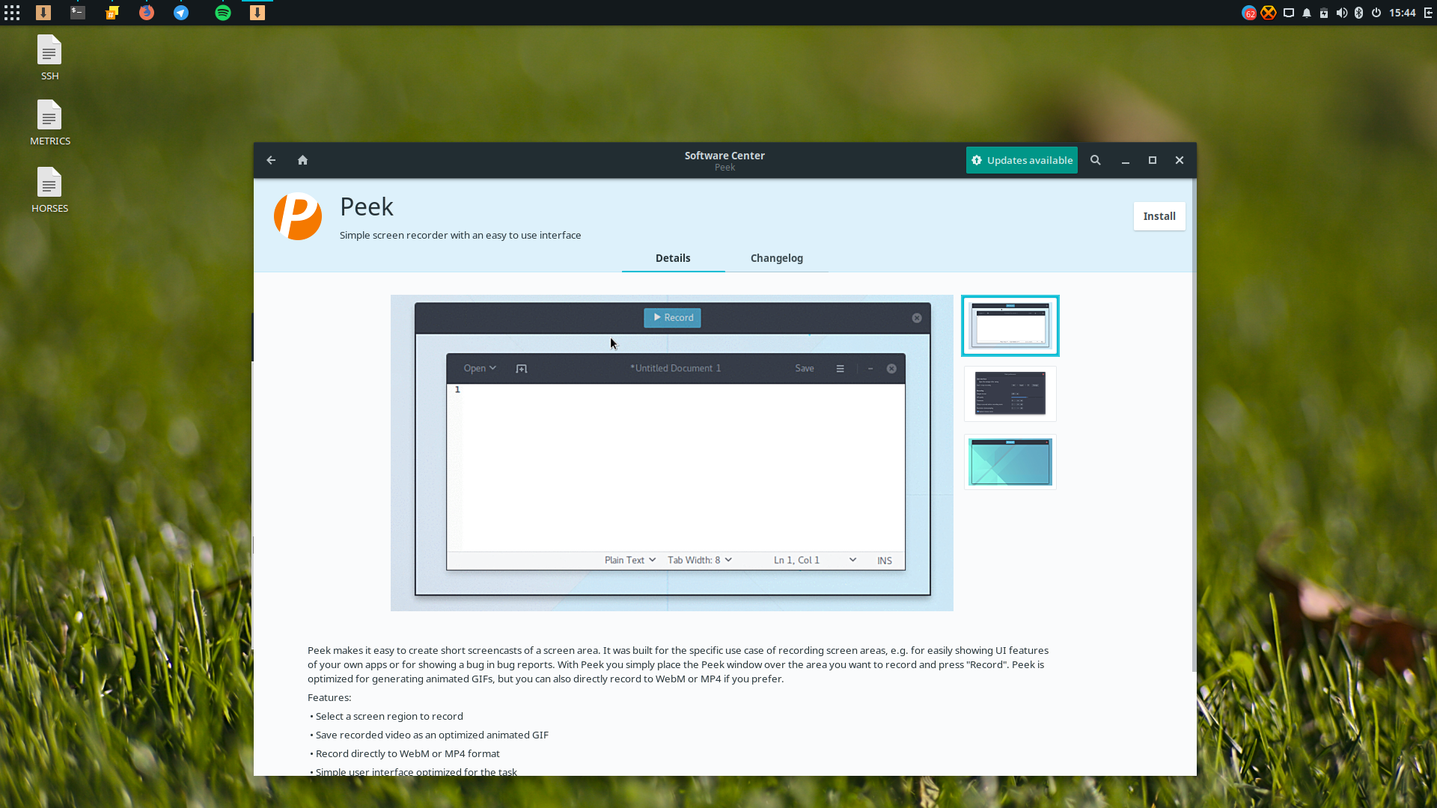Image resolution: width=1437 pixels, height=808 pixels.
Task: Open the sticky notes app icon
Action: click(112, 13)
